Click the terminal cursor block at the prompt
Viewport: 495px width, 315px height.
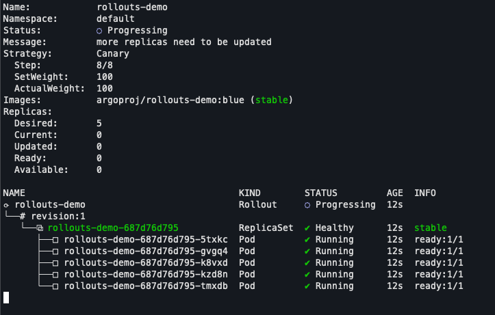6,297
